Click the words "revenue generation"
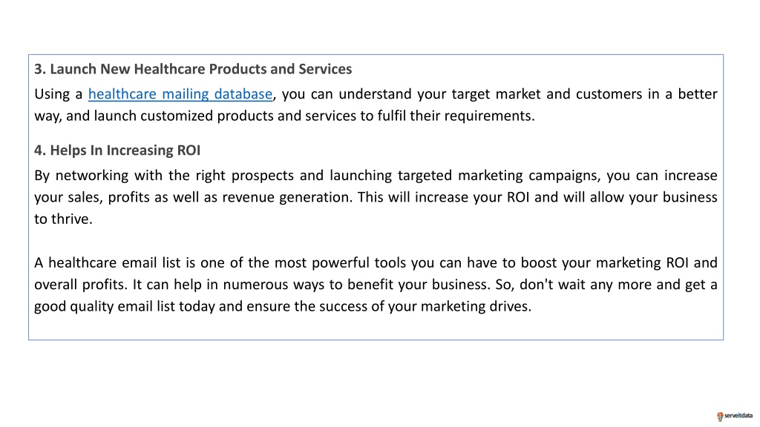The image size is (760, 427). [287, 197]
